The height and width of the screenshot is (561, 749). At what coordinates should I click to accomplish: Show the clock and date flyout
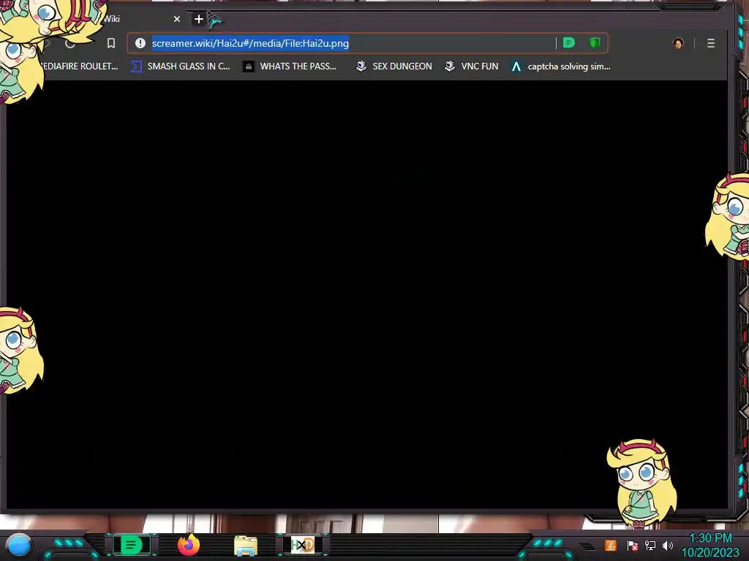(x=710, y=545)
